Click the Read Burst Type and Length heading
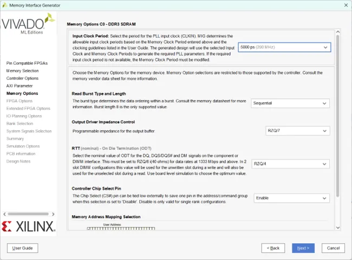Image resolution: width=352 pixels, height=260 pixels. 99,94
